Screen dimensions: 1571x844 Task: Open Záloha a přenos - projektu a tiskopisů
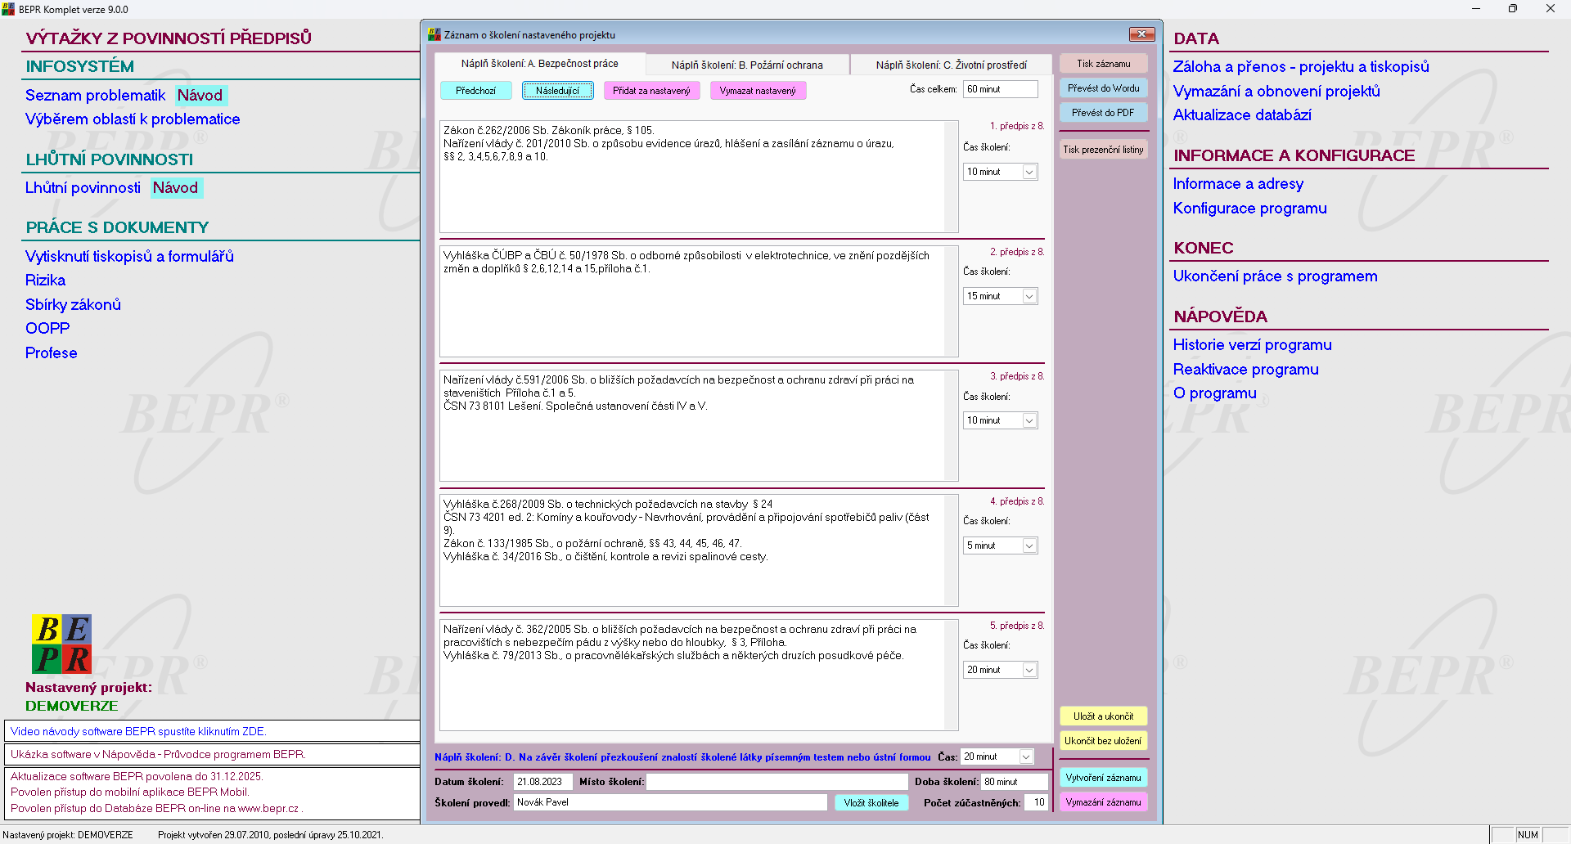pos(1301,67)
